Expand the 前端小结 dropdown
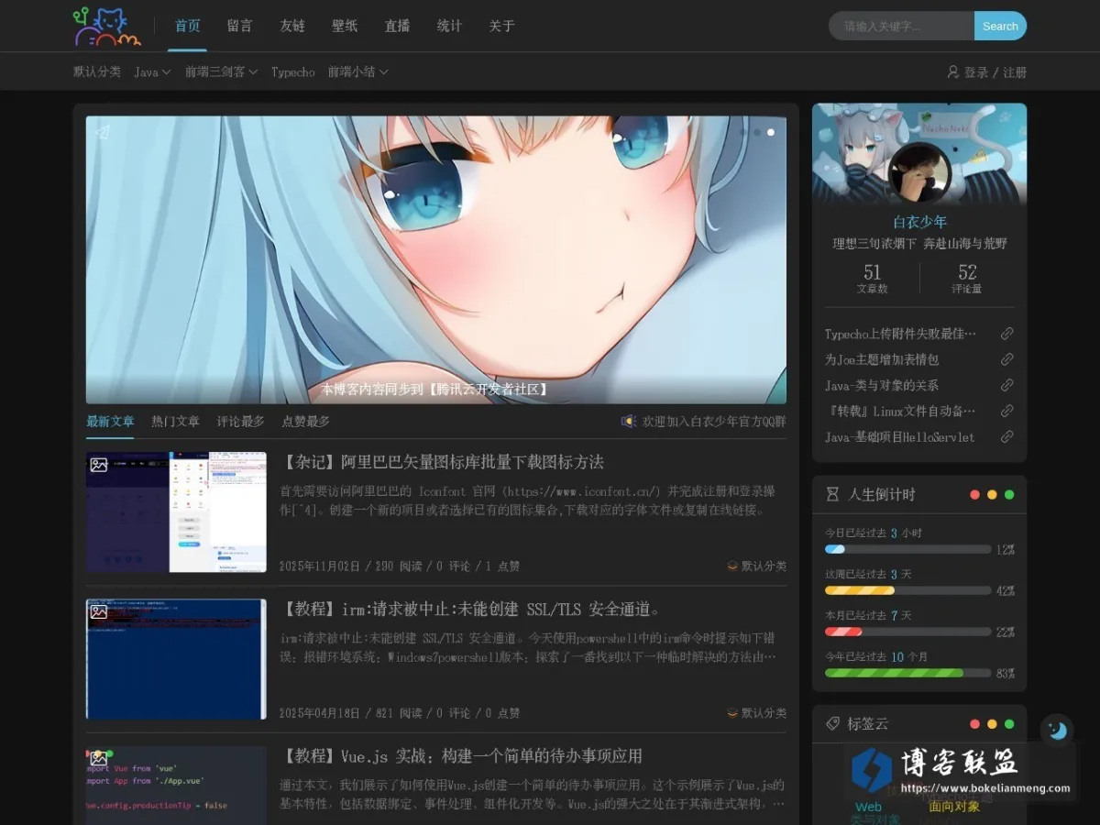 pyautogui.click(x=357, y=71)
